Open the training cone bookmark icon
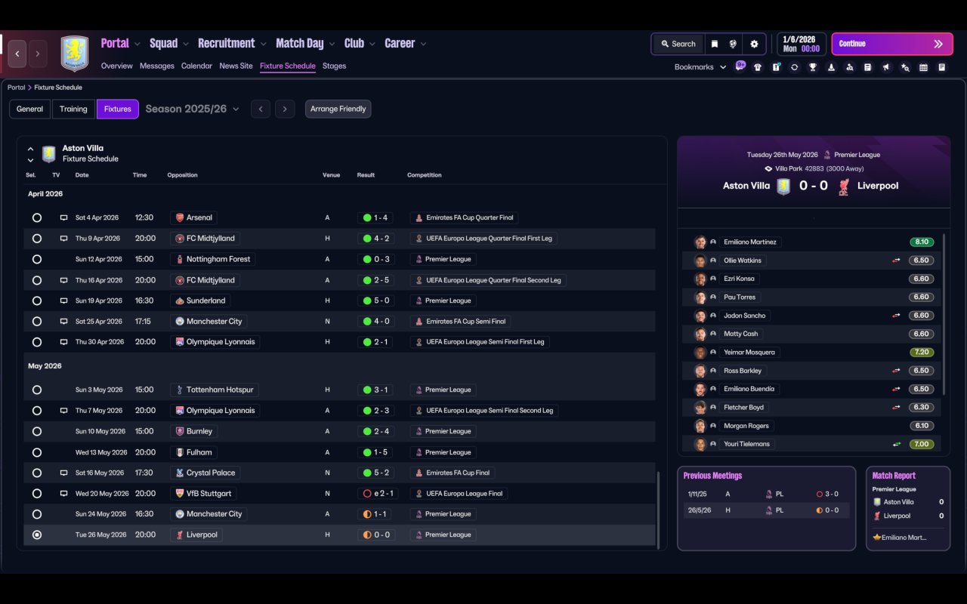 (831, 67)
